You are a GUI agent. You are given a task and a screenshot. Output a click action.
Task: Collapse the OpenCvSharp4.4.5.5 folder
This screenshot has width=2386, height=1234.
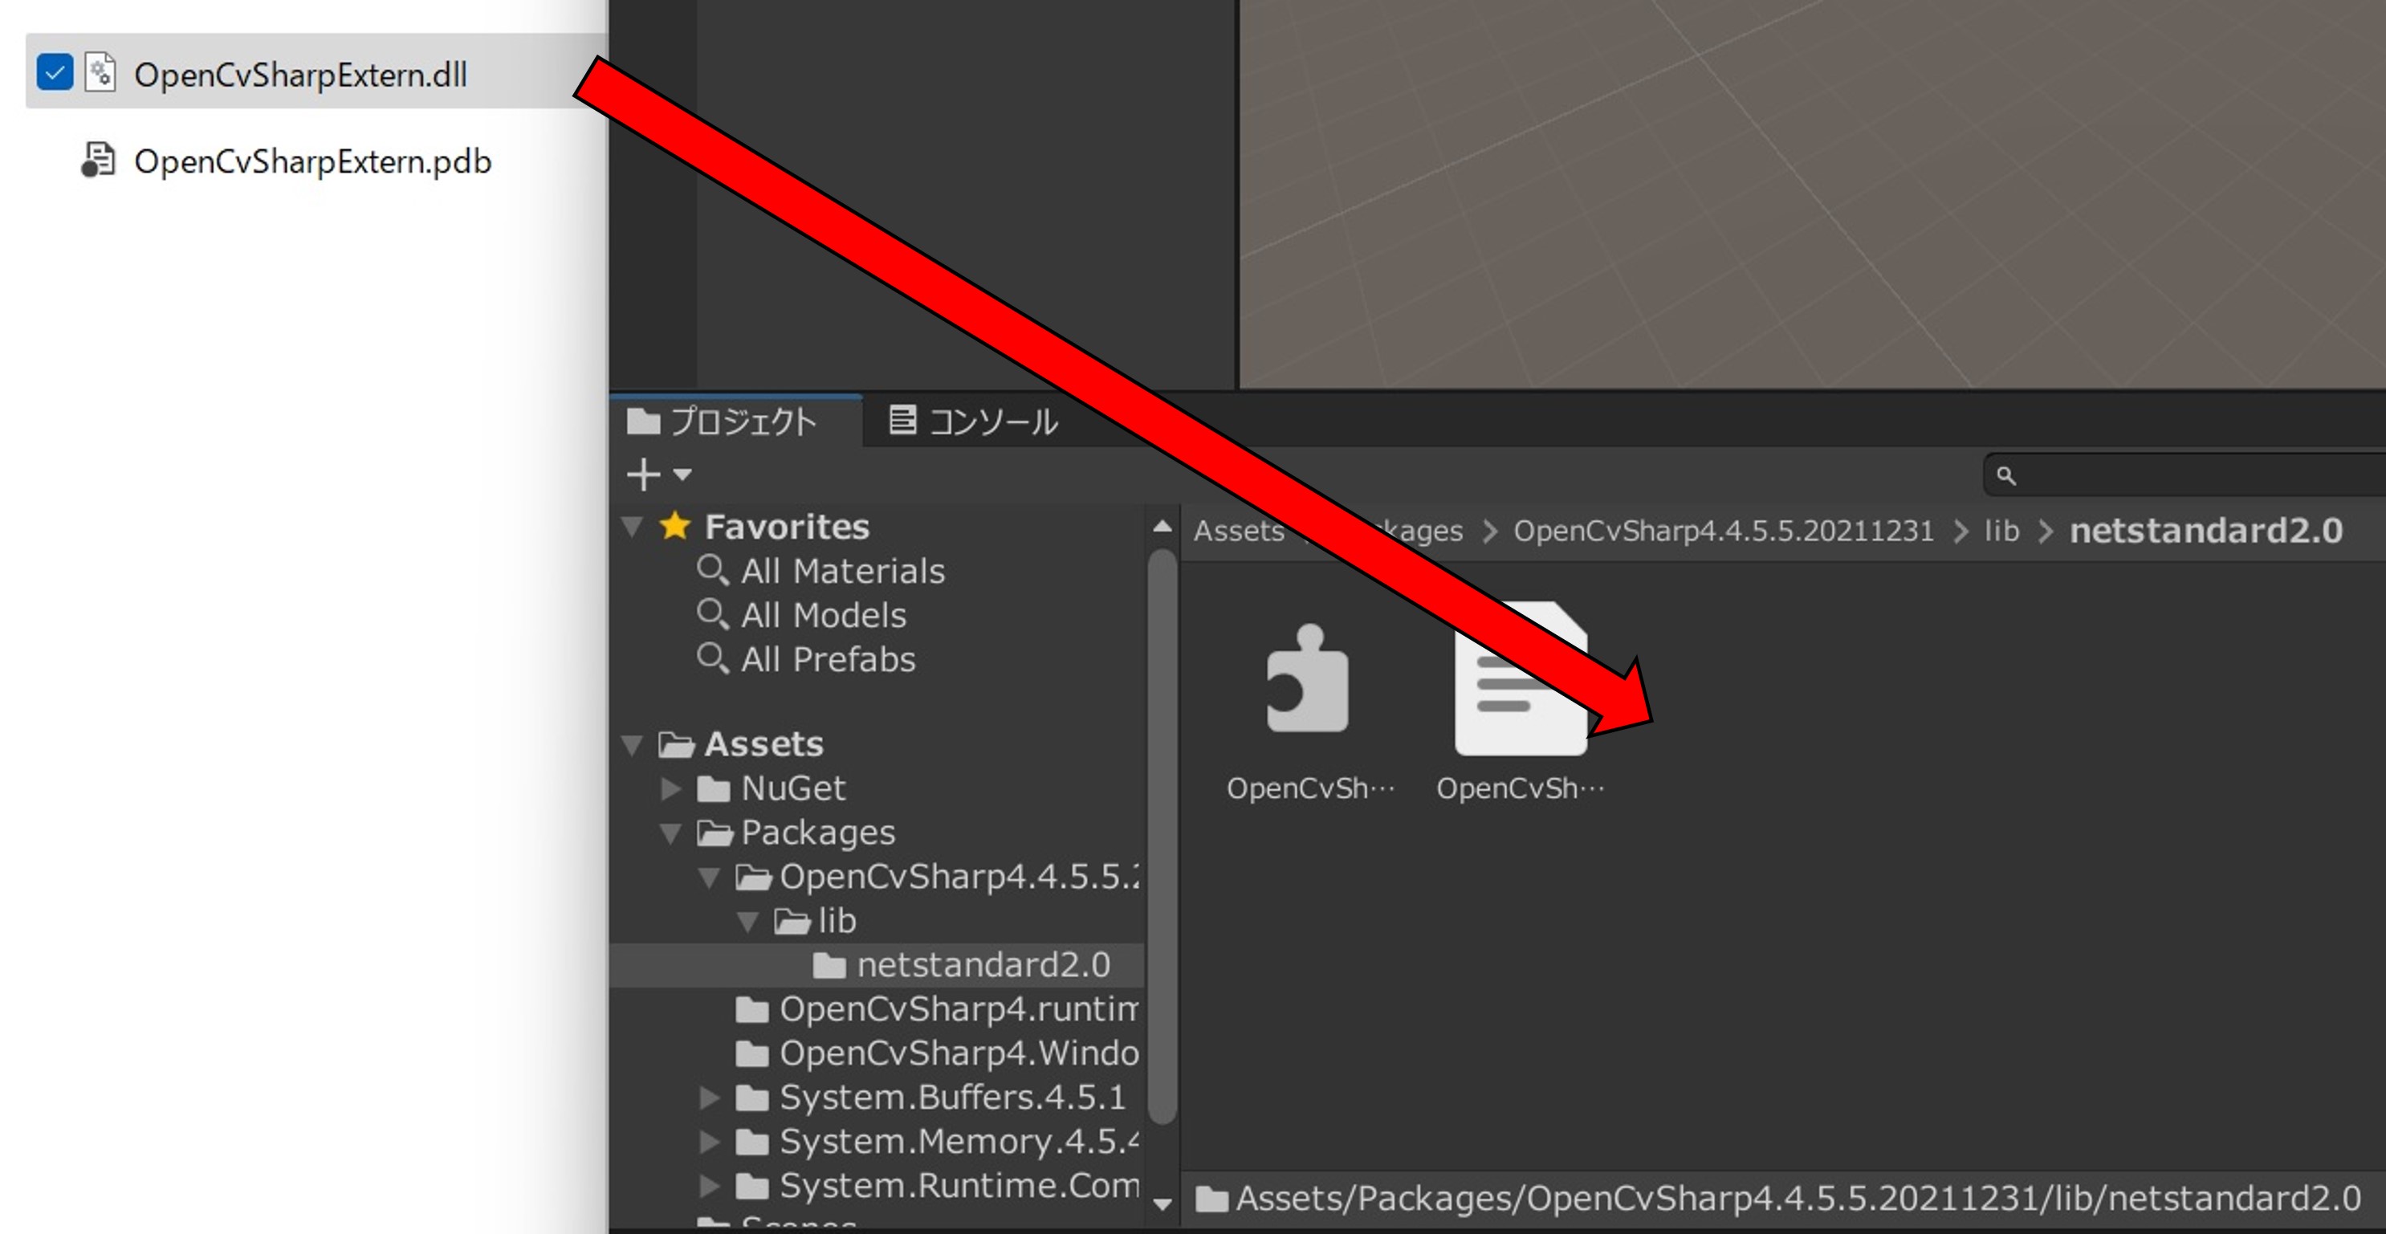tap(710, 878)
